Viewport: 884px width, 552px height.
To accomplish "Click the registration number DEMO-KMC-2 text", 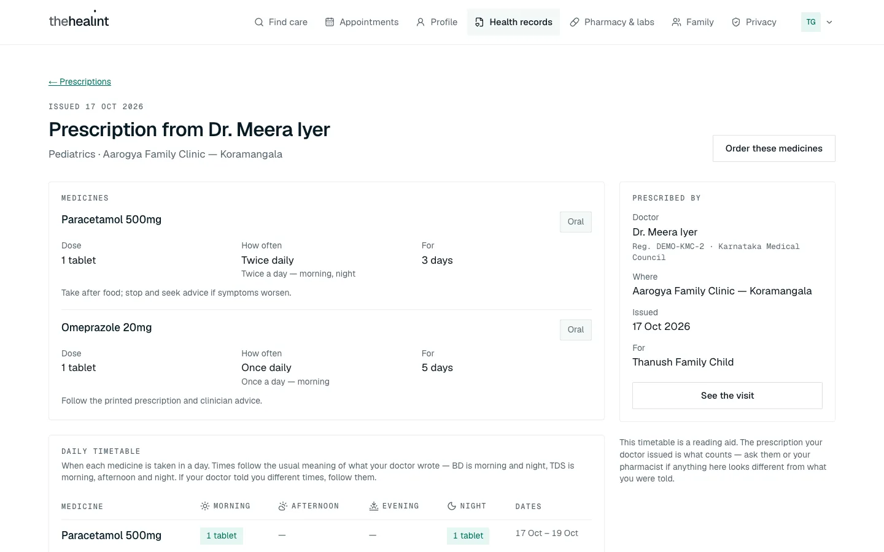I will (680, 247).
